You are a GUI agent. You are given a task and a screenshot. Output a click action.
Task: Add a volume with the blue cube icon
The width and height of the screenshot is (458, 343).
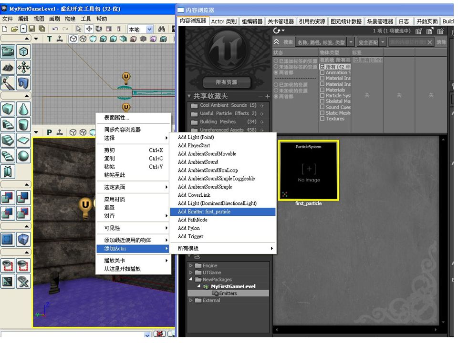pyautogui.click(x=23, y=239)
